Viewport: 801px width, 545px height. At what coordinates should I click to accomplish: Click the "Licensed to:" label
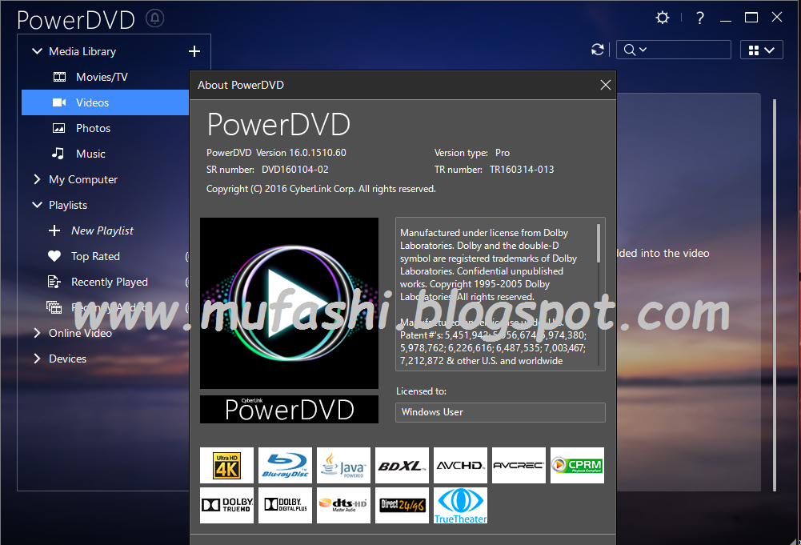pos(421,391)
